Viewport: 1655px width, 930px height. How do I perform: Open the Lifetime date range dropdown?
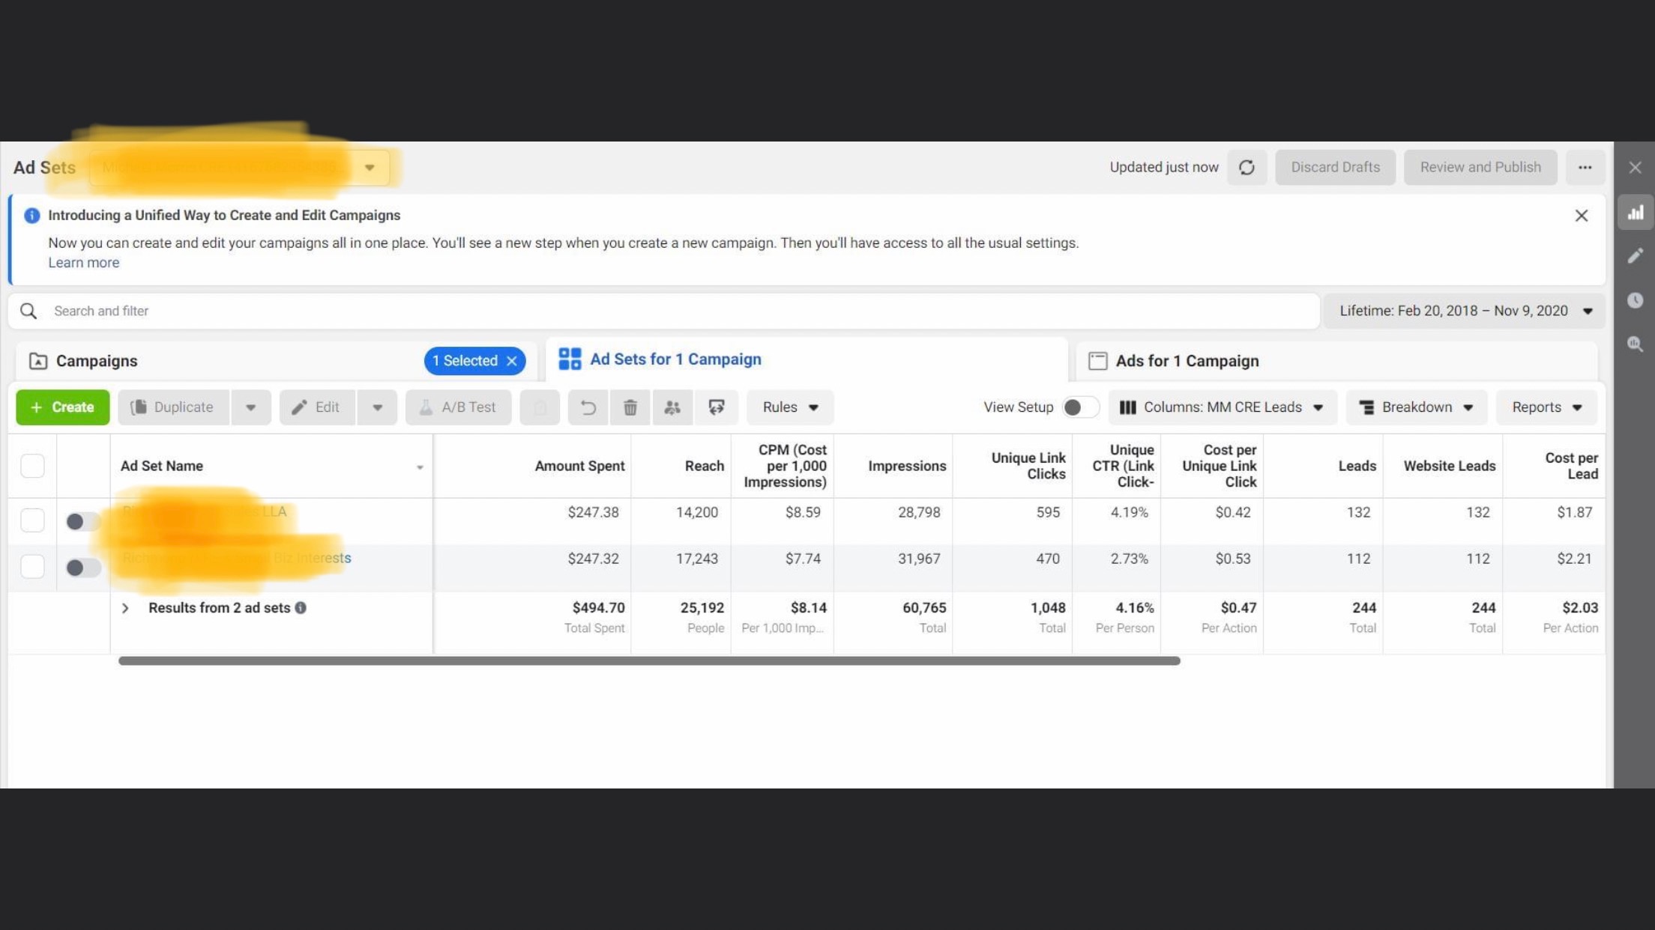(x=1465, y=311)
